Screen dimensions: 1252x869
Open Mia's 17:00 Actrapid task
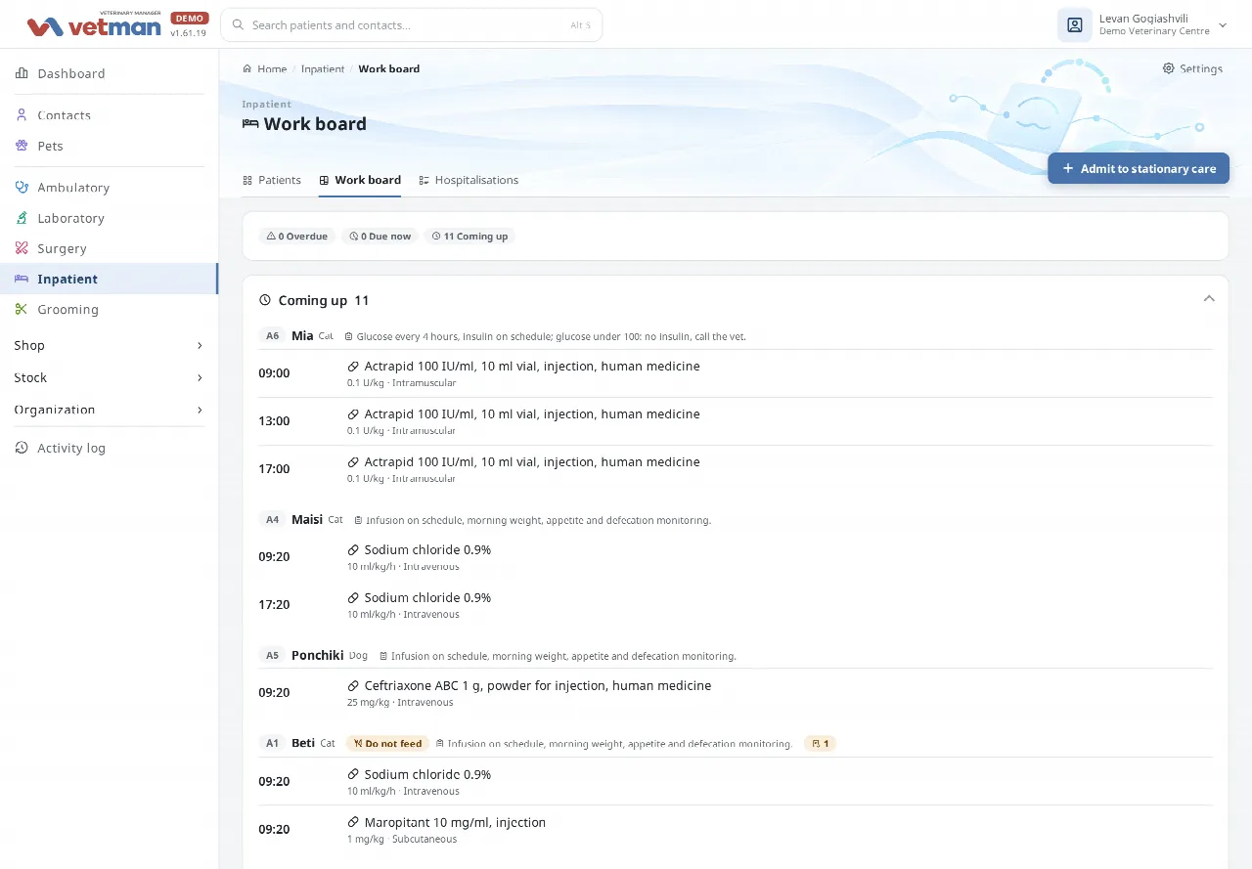(736, 469)
